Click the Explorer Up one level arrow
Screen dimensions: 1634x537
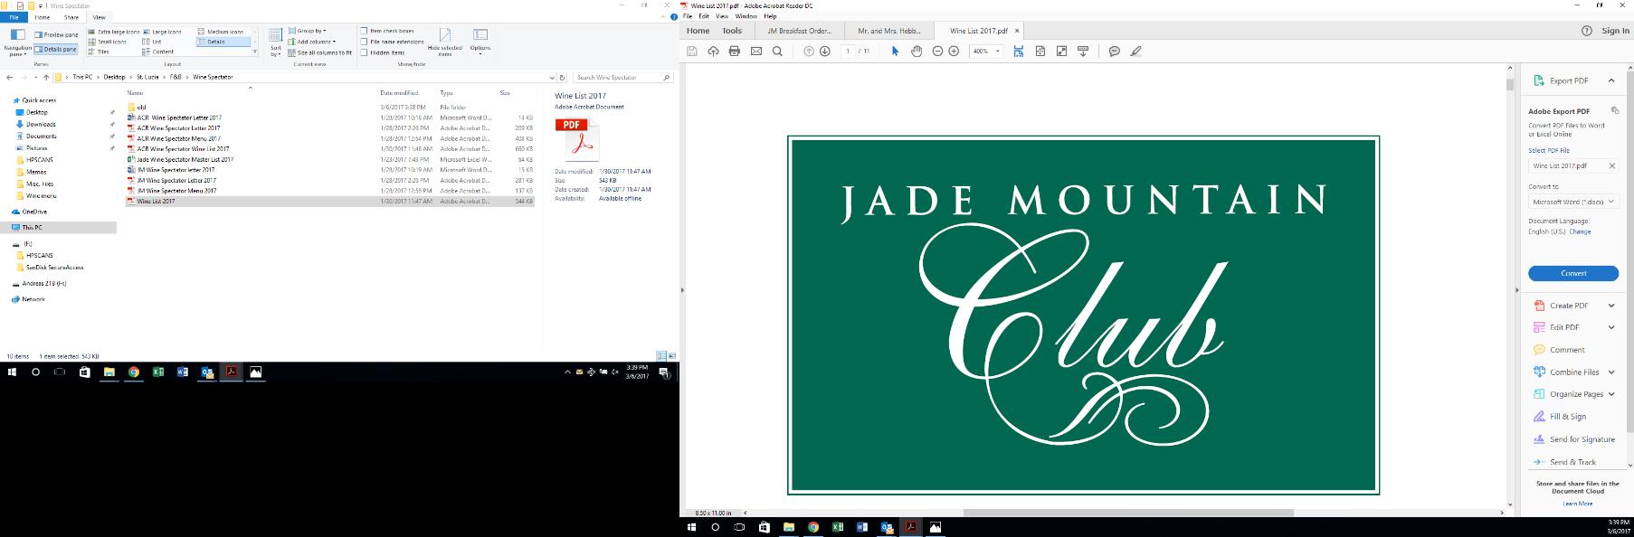pos(46,78)
